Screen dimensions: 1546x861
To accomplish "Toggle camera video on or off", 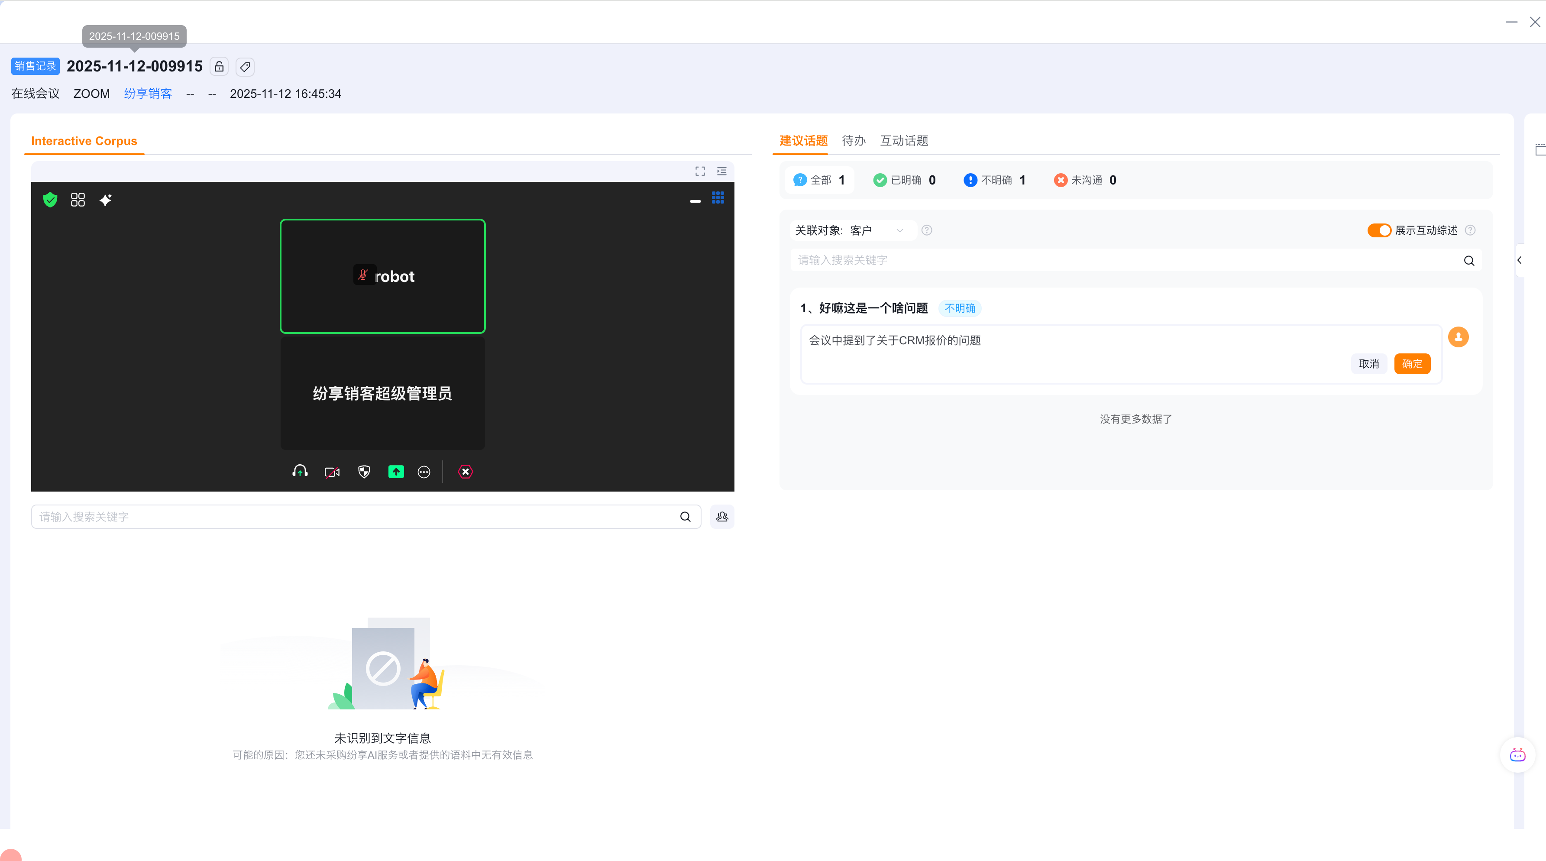I will tap(332, 472).
